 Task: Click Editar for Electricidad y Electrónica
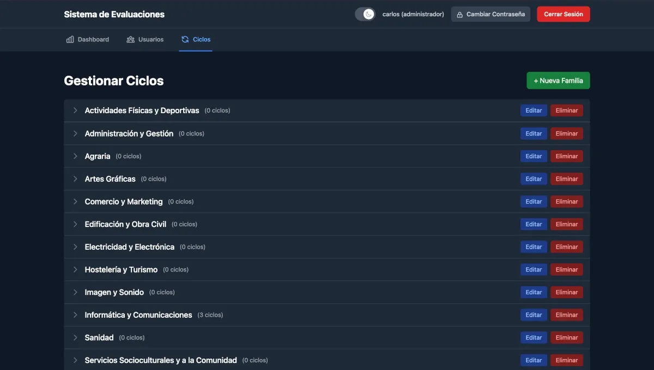pos(533,246)
